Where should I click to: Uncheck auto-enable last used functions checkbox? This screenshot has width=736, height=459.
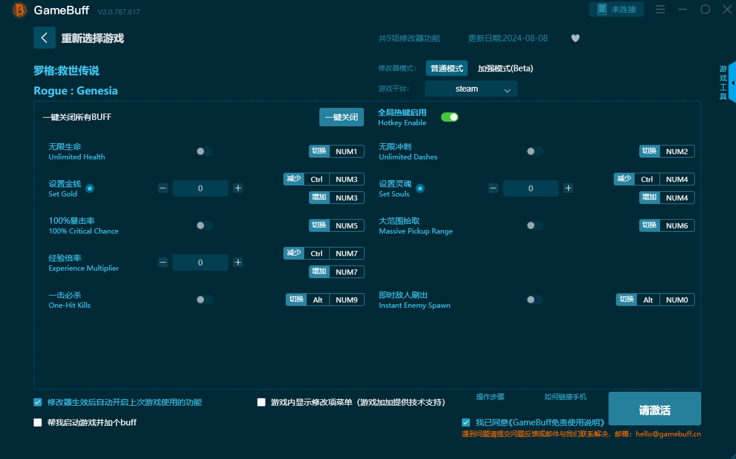pyautogui.click(x=38, y=402)
